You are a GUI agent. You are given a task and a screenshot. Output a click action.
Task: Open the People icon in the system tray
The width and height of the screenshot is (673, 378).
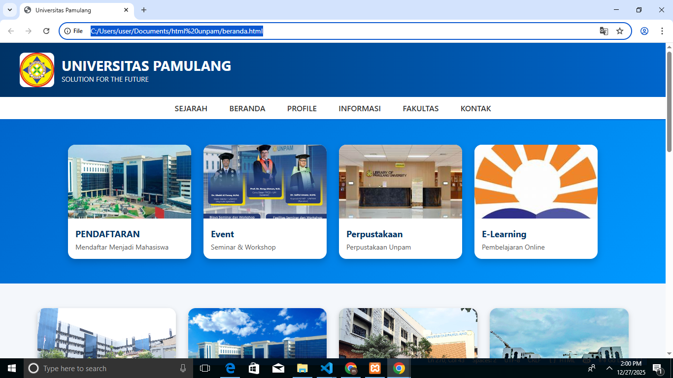592,368
